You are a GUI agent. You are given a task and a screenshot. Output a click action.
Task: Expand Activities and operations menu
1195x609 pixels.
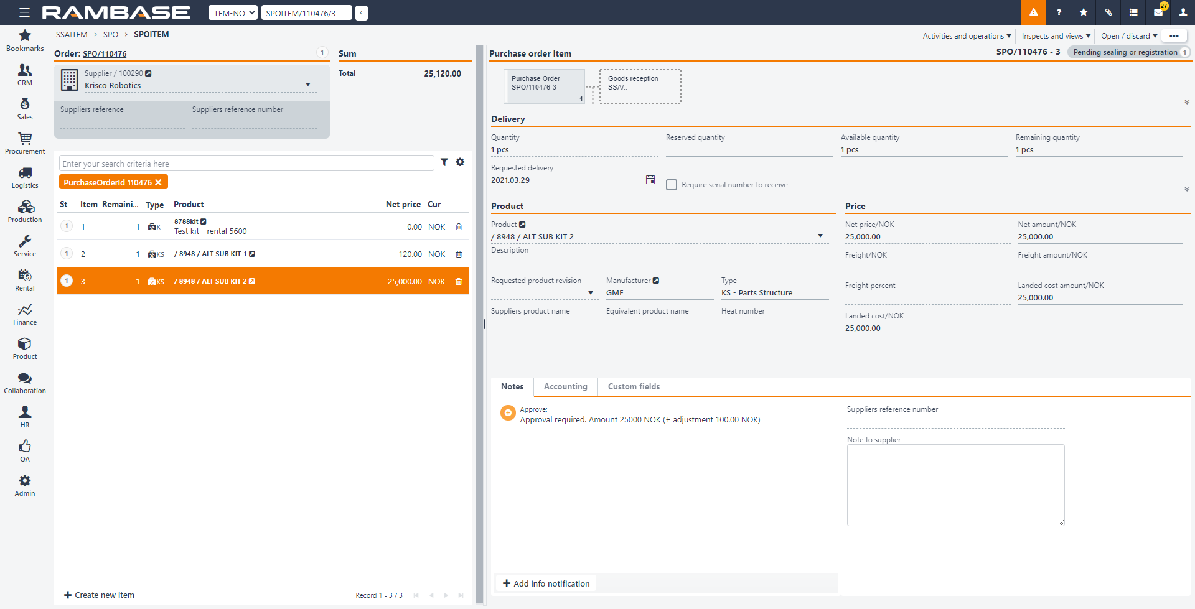coord(967,36)
